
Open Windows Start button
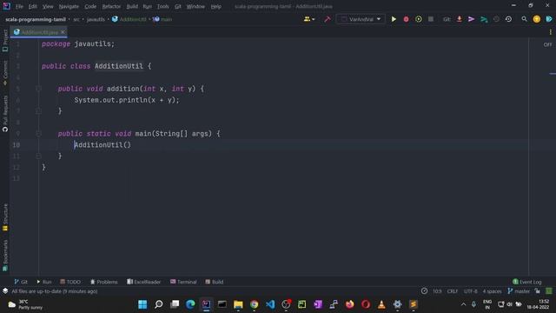[x=142, y=304]
